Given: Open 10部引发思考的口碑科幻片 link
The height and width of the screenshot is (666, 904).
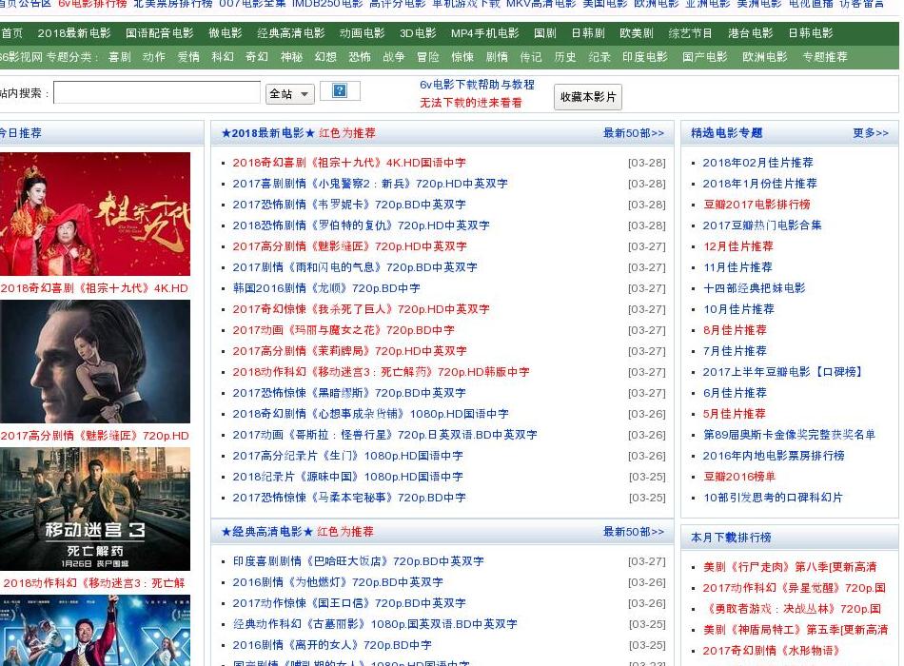Looking at the screenshot, I should point(773,497).
